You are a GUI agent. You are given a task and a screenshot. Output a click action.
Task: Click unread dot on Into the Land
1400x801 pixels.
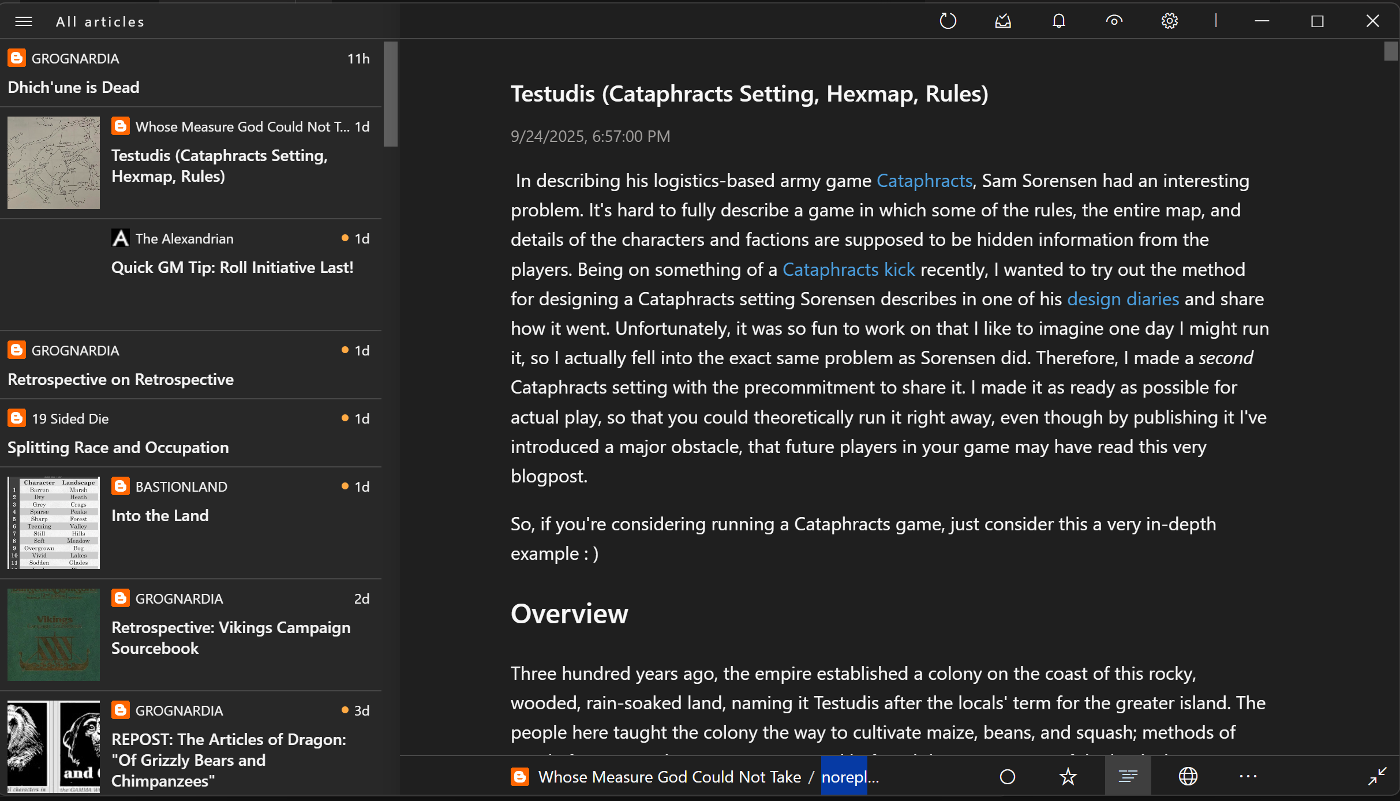(x=345, y=486)
